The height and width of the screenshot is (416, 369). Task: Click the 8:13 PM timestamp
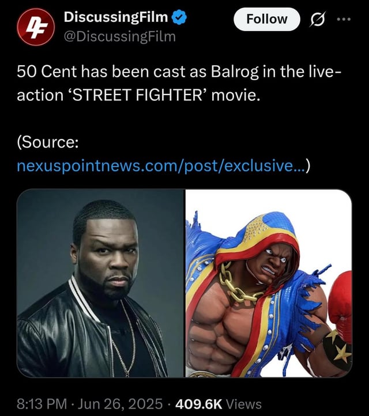42,404
